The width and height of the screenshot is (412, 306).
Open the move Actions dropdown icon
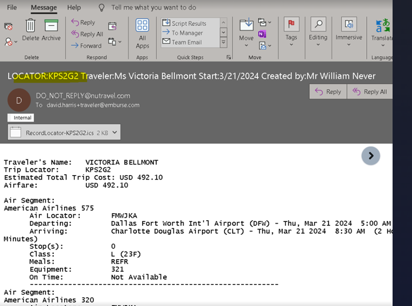pos(264,46)
